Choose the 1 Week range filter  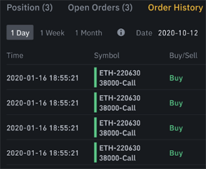(52, 33)
